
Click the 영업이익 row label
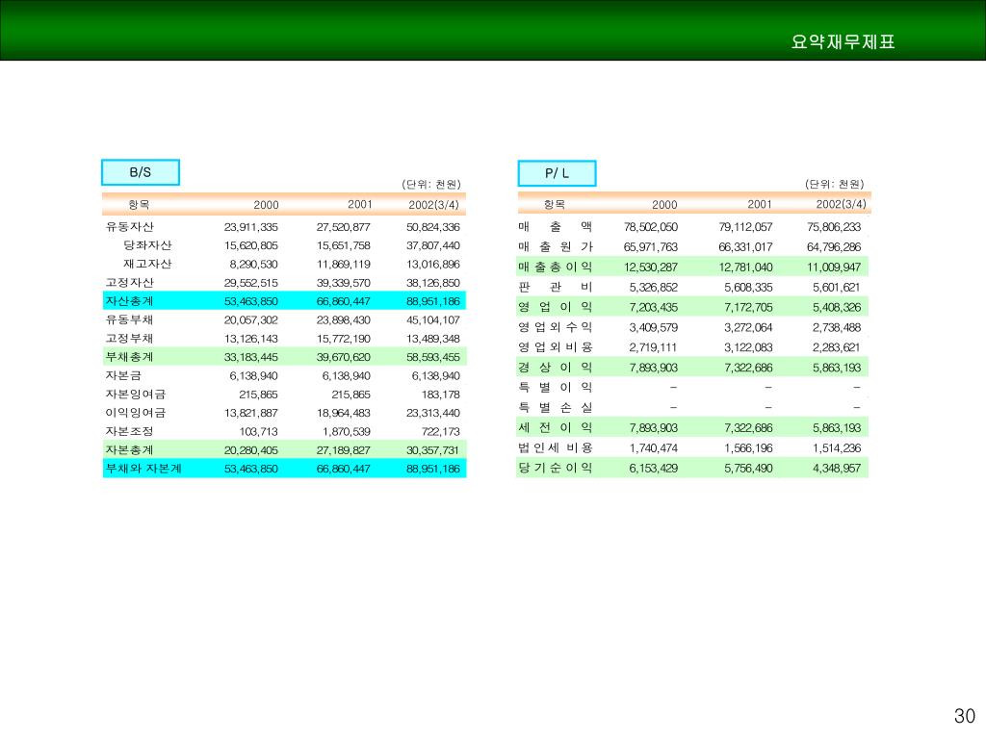pyautogui.click(x=556, y=307)
